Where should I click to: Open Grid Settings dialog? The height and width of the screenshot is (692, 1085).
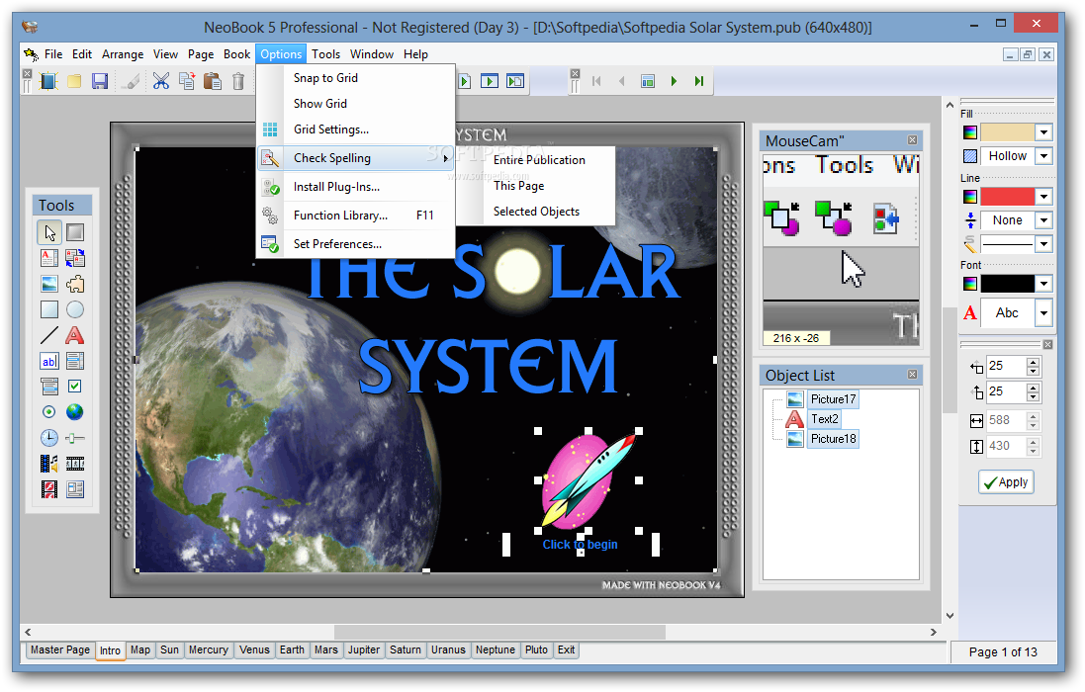tap(356, 130)
